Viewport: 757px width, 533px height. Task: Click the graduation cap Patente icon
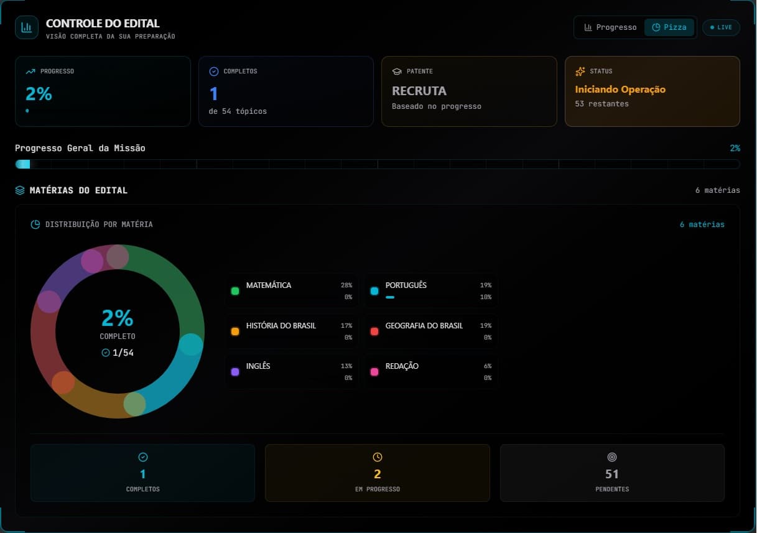click(x=397, y=72)
